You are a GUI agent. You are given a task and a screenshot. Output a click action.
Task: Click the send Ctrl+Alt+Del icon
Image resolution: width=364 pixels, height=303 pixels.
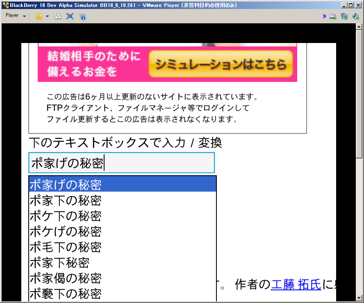(x=58, y=16)
